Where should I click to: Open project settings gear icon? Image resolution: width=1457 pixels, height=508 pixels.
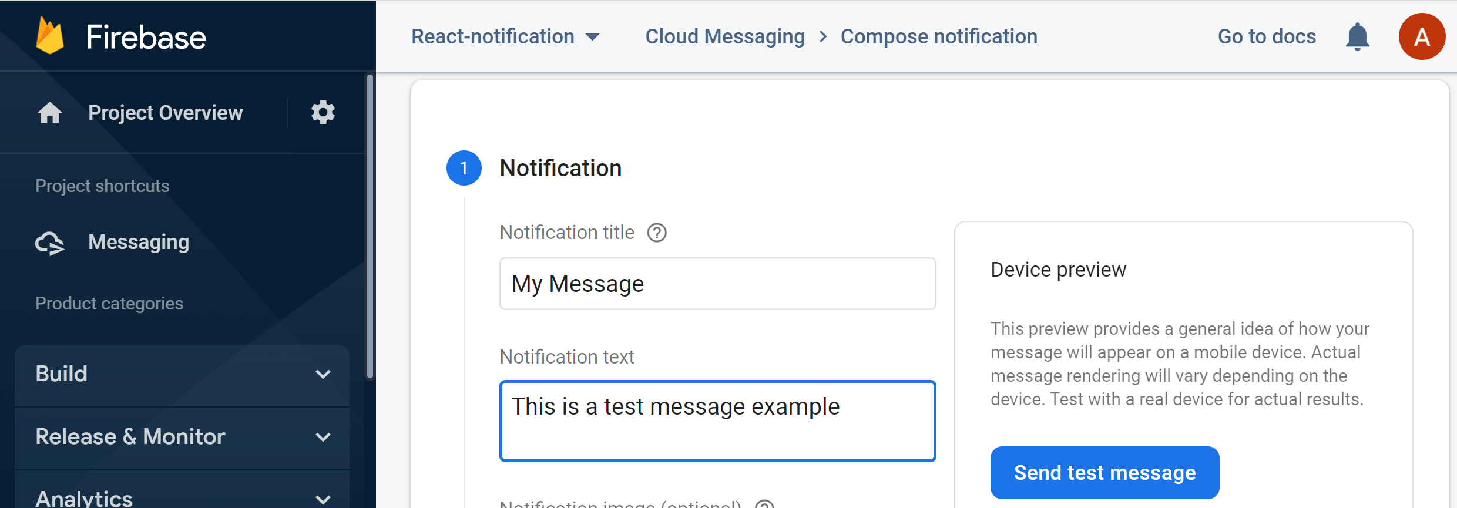pos(323,112)
